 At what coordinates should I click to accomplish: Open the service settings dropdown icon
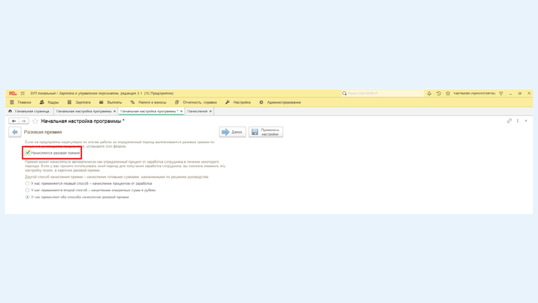click(501, 93)
